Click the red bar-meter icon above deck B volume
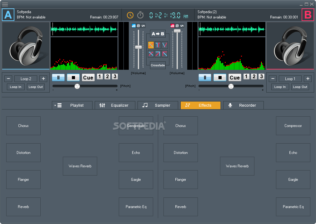Screen dimensions: 316x224 173,26
